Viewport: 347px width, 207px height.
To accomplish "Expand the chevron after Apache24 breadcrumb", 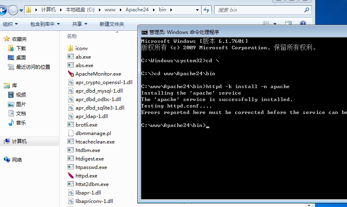I will [x=154, y=10].
